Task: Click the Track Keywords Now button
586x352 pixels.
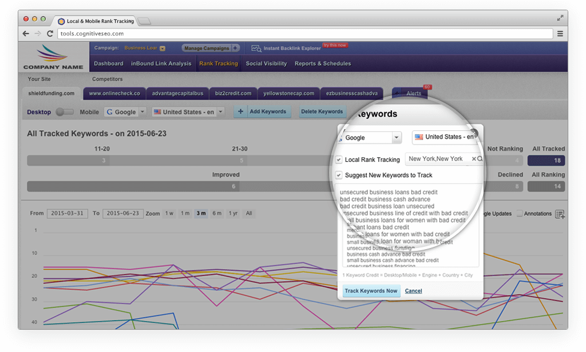Action: pyautogui.click(x=371, y=291)
